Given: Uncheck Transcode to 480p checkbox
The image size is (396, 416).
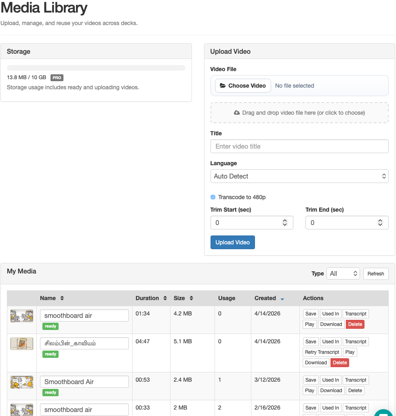Looking at the screenshot, I should click(x=213, y=197).
